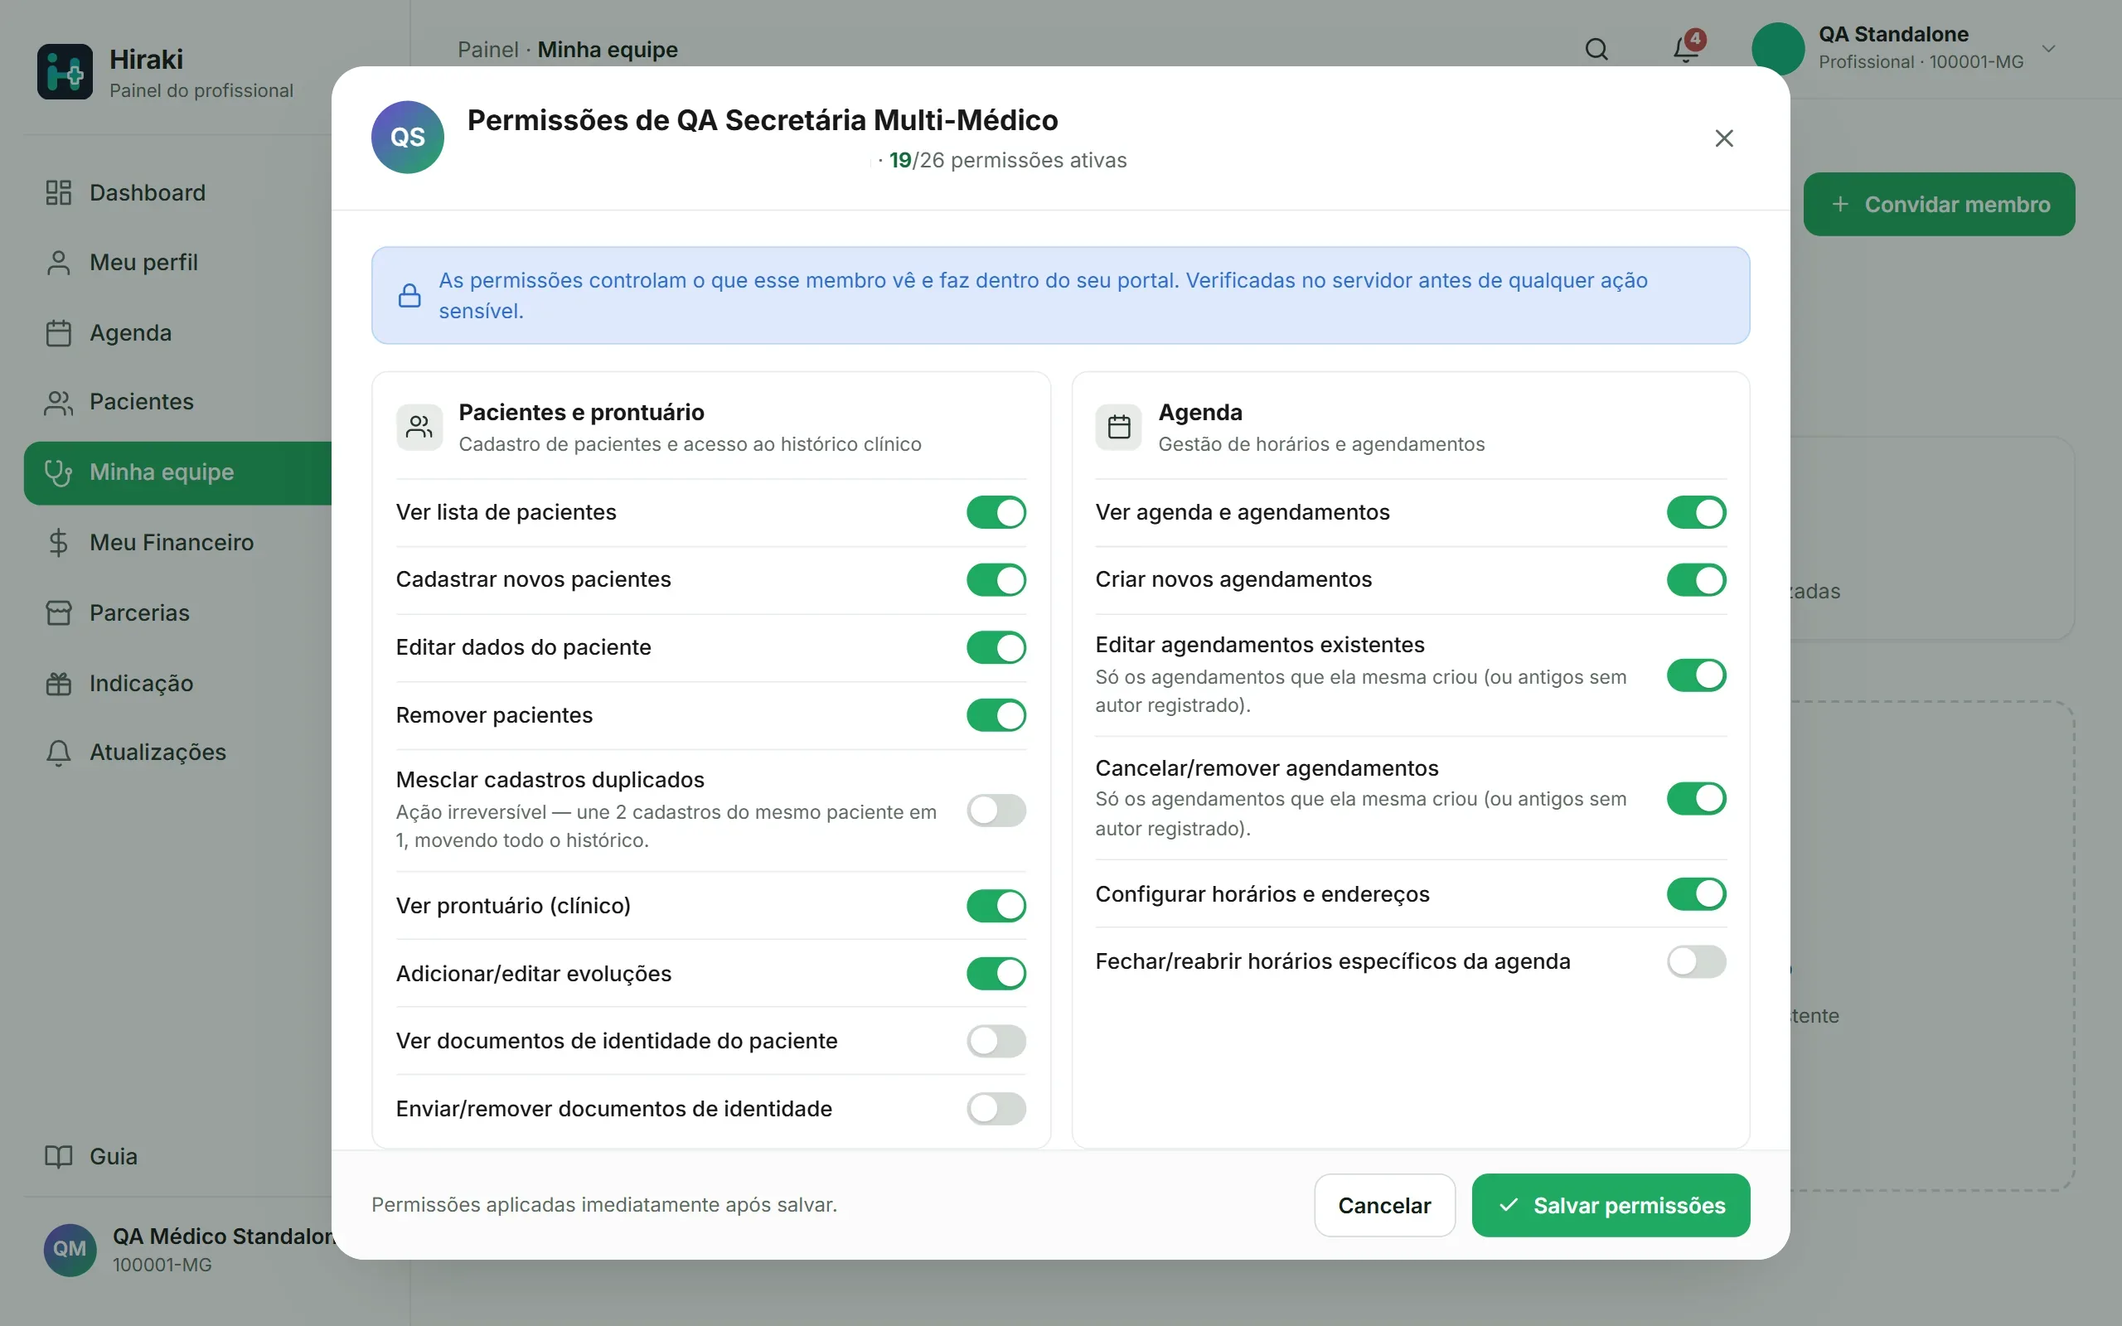
Task: Close the permissions dialog with X
Action: [x=1724, y=138]
